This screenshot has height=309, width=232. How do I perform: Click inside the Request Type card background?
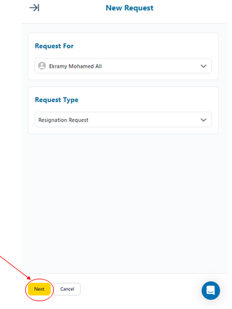tap(141, 100)
